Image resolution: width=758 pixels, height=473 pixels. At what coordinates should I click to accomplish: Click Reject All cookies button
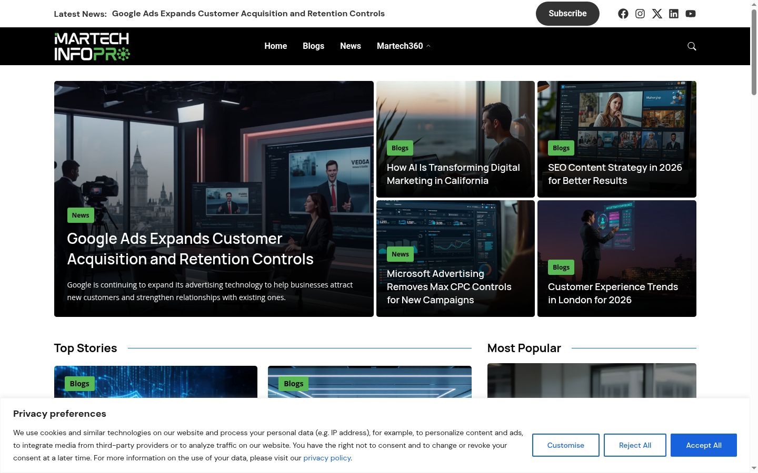pyautogui.click(x=635, y=445)
